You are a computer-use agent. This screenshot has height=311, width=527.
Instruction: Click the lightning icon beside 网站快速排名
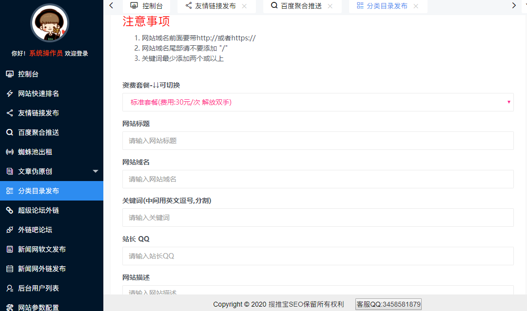(x=10, y=93)
